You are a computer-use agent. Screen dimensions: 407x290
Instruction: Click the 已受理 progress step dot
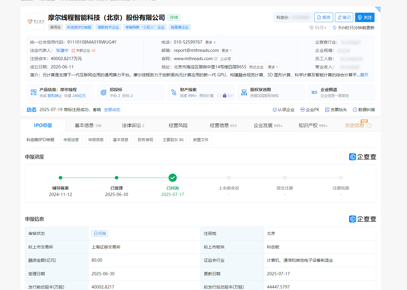point(117,178)
